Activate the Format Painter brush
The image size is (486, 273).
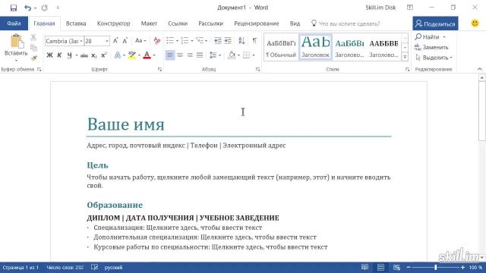point(33,58)
